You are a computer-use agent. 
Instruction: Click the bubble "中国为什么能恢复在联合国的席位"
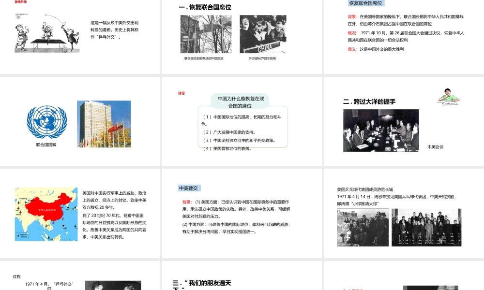(x=240, y=102)
